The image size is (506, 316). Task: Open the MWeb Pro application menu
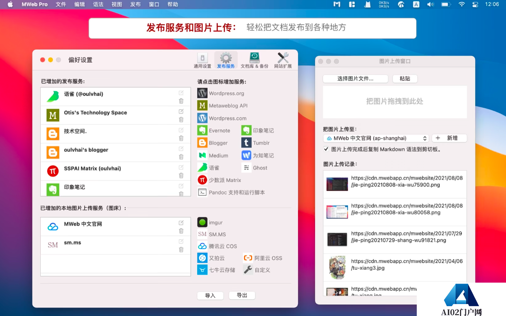pos(34,4)
